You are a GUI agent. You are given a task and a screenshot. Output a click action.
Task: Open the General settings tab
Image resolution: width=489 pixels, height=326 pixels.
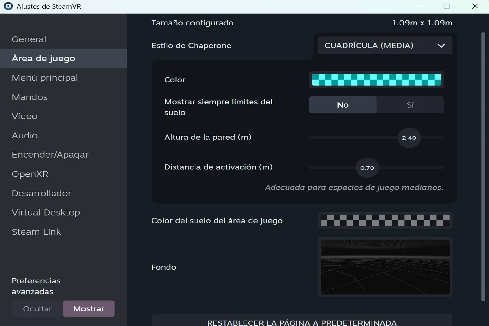pos(63,39)
